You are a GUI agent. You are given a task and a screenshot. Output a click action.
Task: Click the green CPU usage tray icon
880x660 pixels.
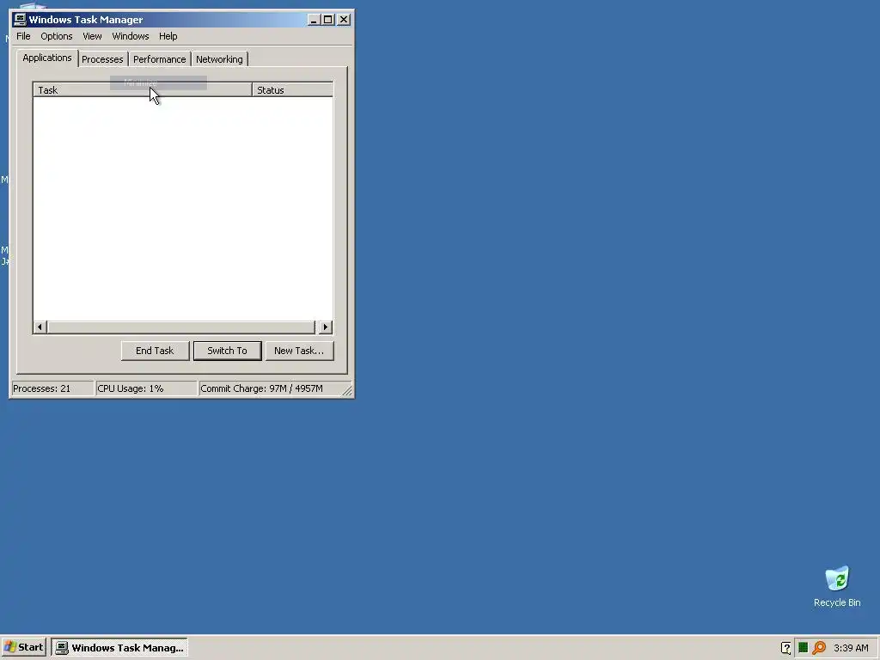(804, 648)
